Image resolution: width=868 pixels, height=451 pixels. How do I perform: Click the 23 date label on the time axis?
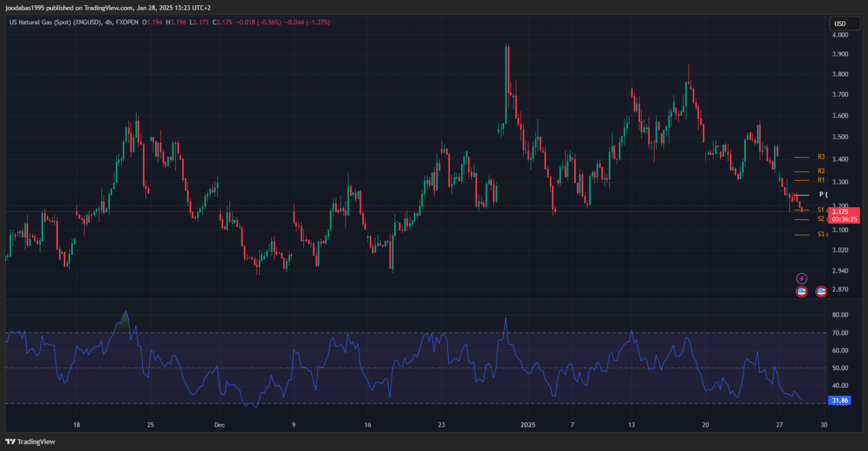441,424
